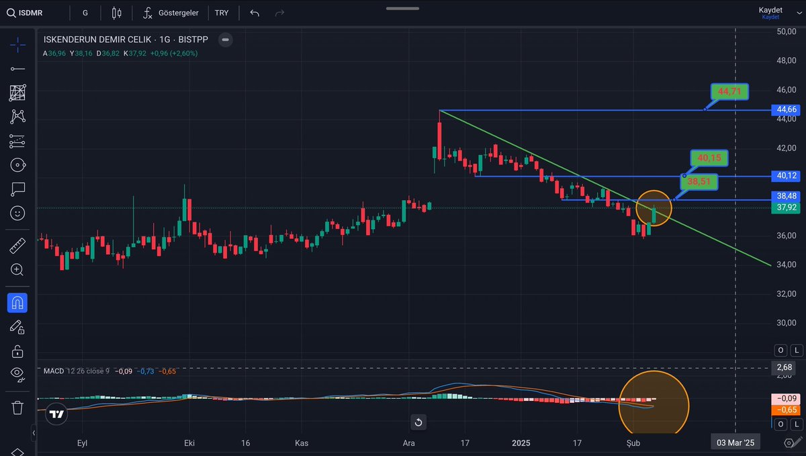Open the forecasting and measurement tools
Image resolution: width=806 pixels, height=456 pixels.
[18, 140]
